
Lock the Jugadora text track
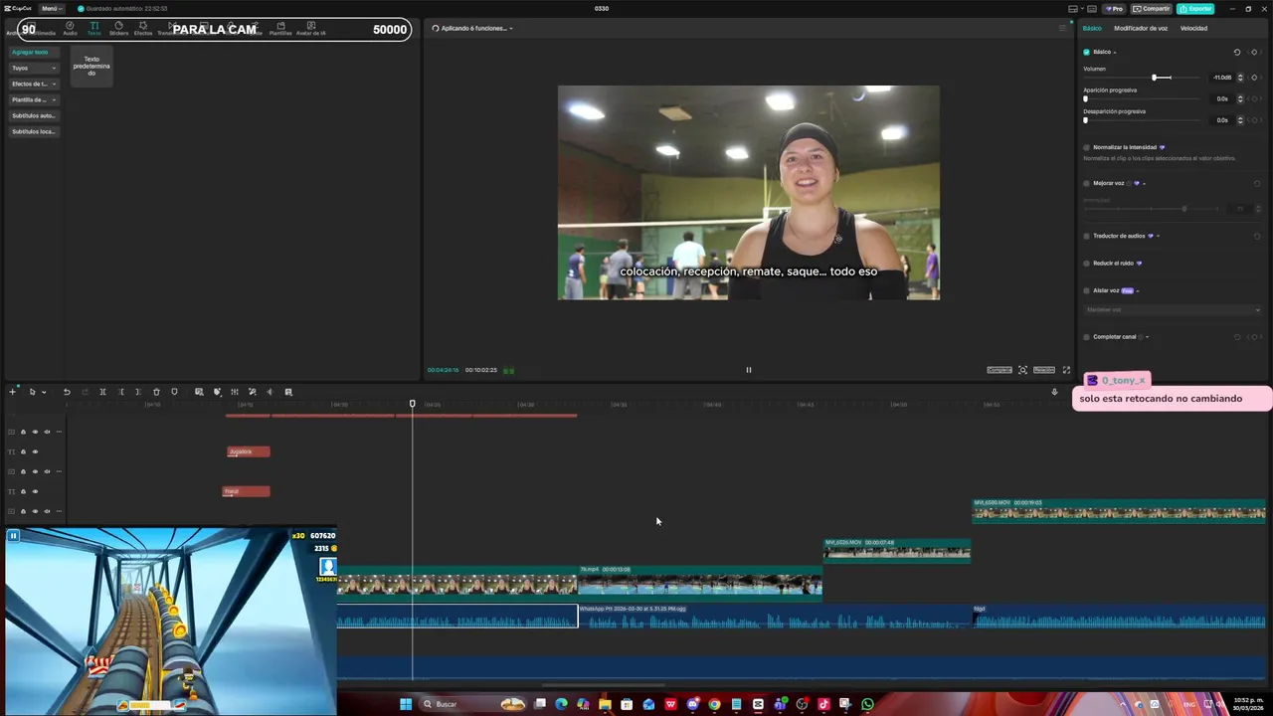pyautogui.click(x=23, y=451)
